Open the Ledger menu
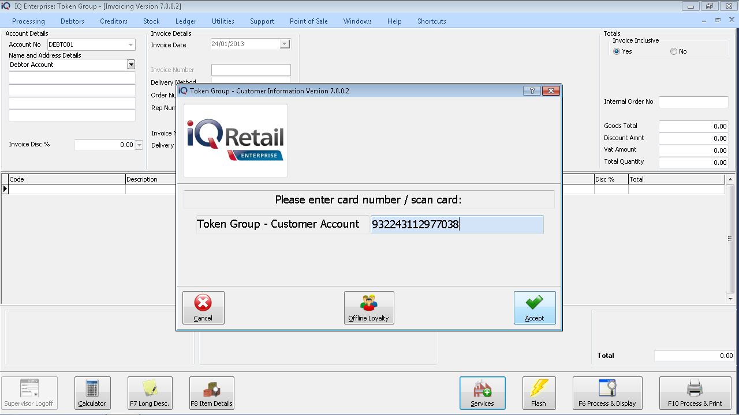Image resolution: width=739 pixels, height=415 pixels. coord(186,21)
